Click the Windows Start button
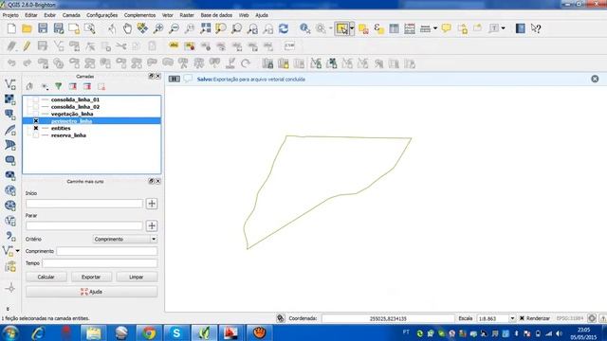This screenshot has height=341, width=607. click(10, 332)
